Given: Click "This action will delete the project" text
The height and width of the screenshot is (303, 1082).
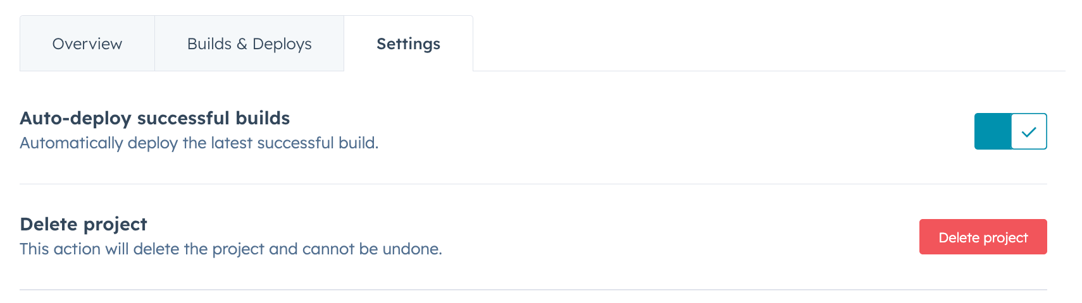Looking at the screenshot, I should point(142,249).
